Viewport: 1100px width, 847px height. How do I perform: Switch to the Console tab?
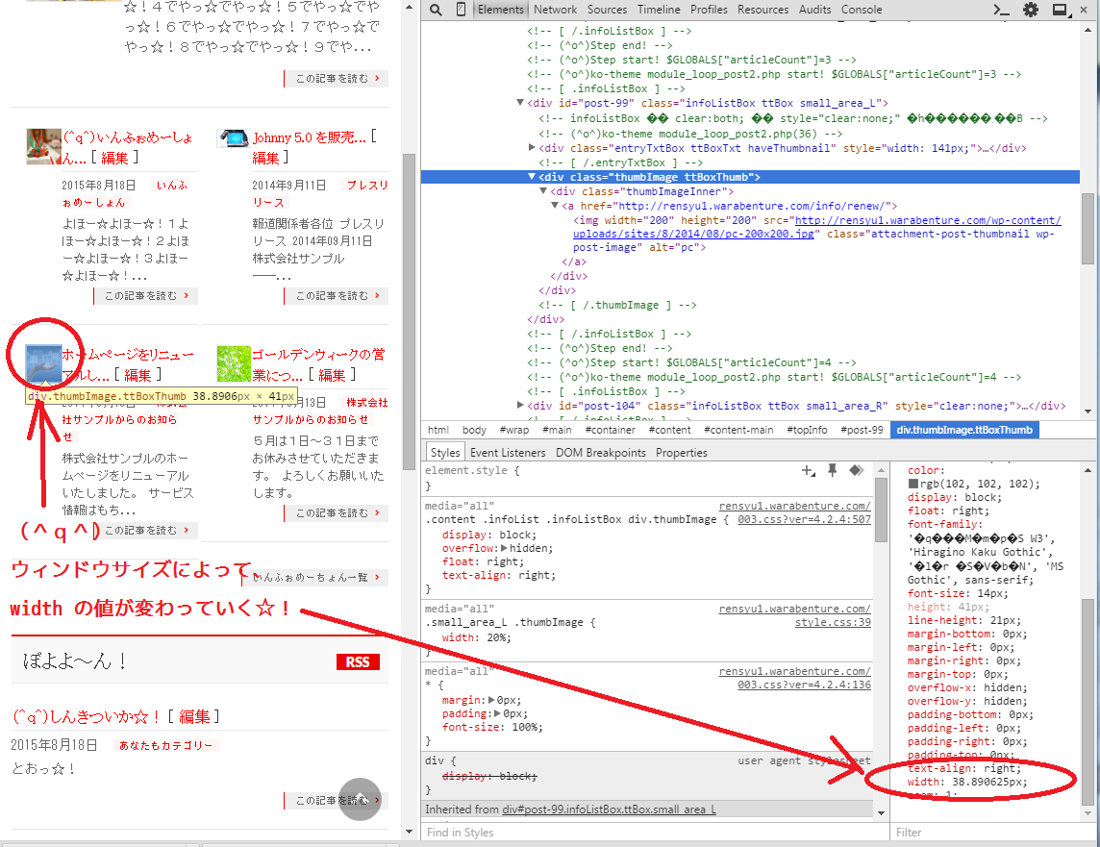(862, 10)
